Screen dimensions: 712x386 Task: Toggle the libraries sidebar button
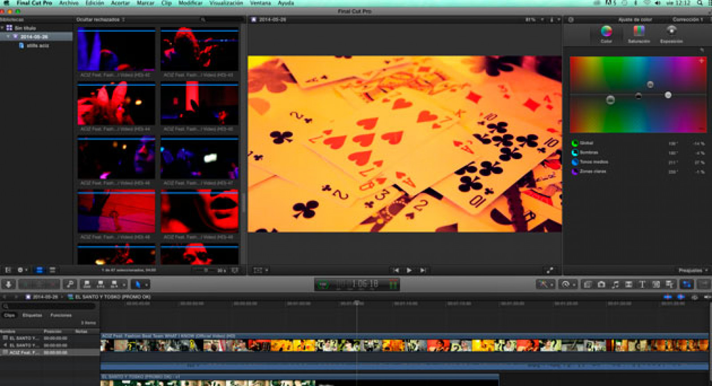[8, 270]
